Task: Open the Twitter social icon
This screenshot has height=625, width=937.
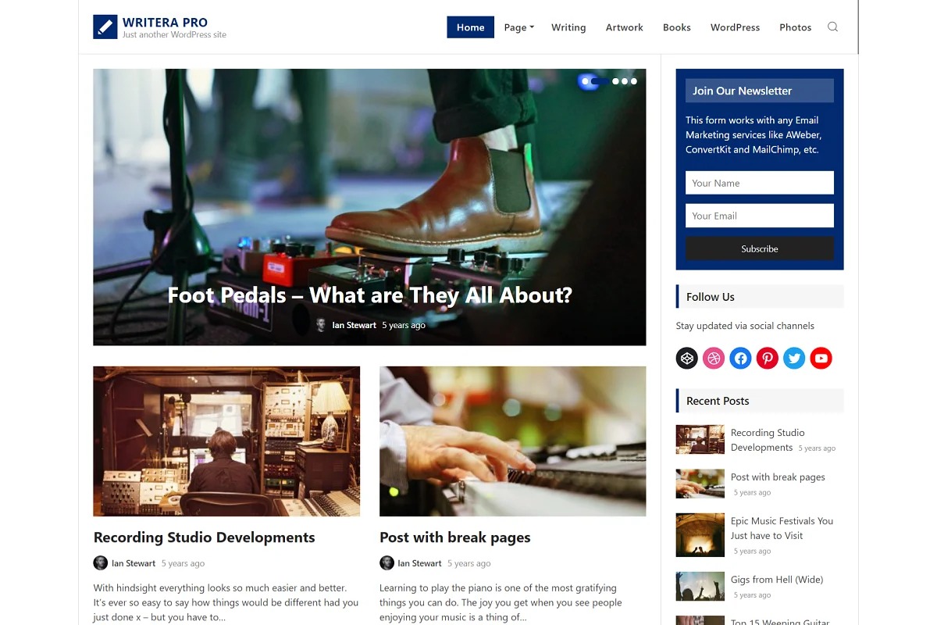Action: [794, 359]
